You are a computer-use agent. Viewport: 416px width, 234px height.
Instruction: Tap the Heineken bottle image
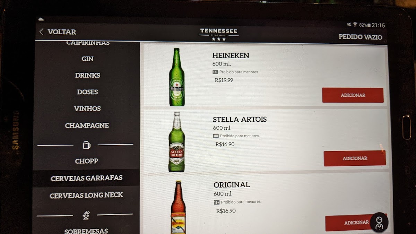pos(177,77)
